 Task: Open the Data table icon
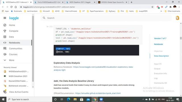coord(5,37)
